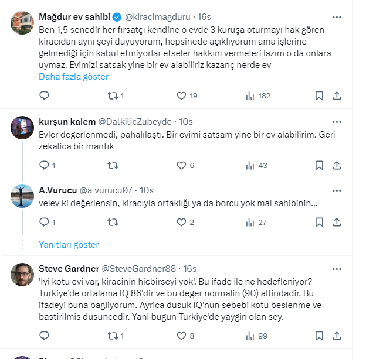Bookmark A.Vurucu's tweet
The width and height of the screenshot is (366, 359).
tap(319, 222)
